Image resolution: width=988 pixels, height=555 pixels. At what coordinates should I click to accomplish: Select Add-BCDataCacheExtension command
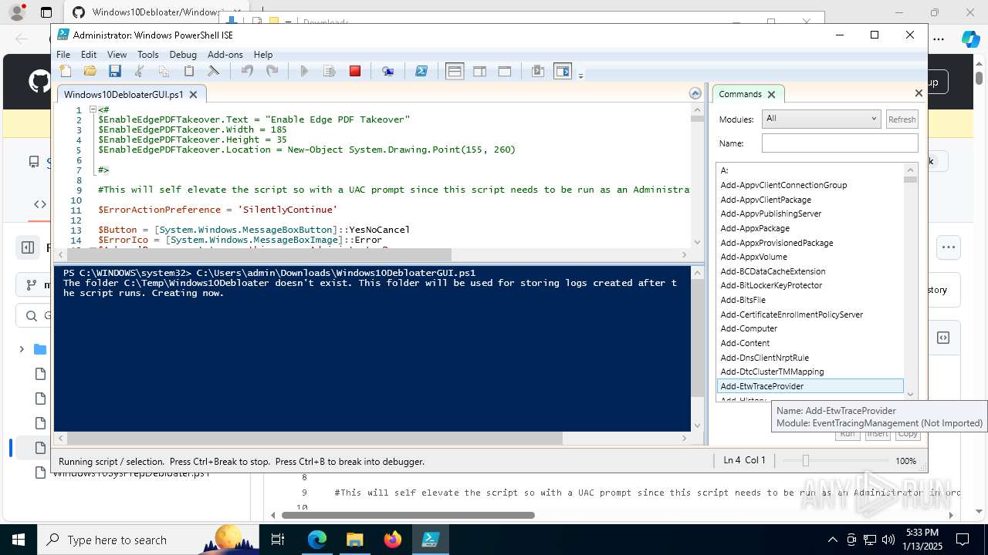(810, 271)
